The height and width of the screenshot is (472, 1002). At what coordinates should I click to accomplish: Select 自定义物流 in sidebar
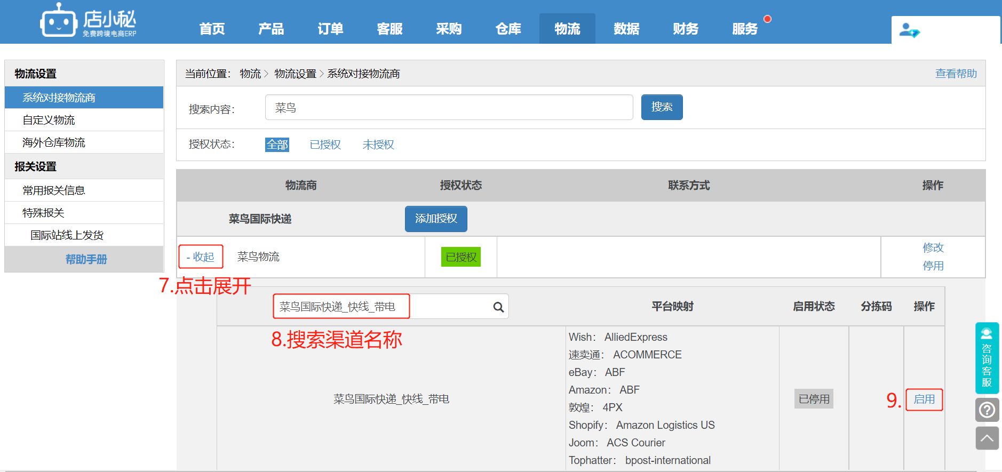(84, 120)
